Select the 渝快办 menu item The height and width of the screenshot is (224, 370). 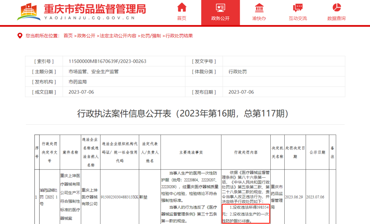pos(259,18)
